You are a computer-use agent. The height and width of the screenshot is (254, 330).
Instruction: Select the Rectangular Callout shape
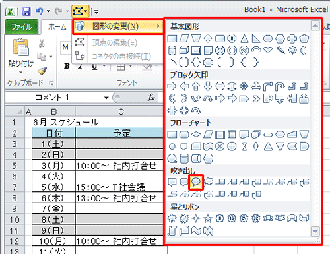point(172,182)
